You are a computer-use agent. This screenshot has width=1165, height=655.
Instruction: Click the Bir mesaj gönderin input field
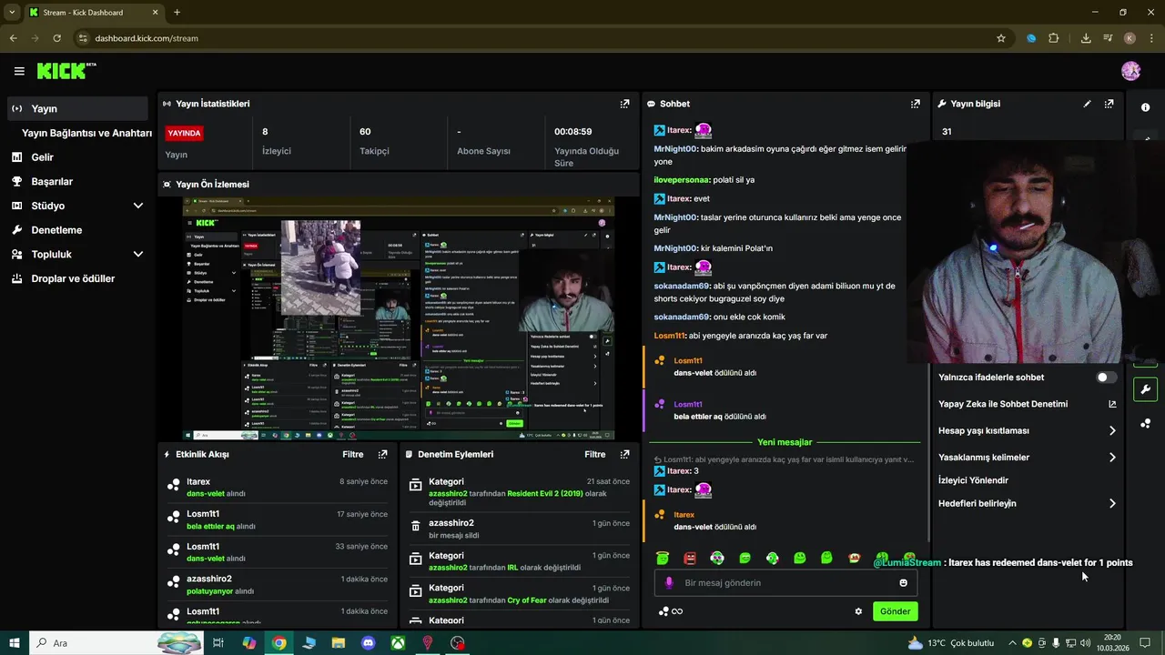(x=787, y=583)
